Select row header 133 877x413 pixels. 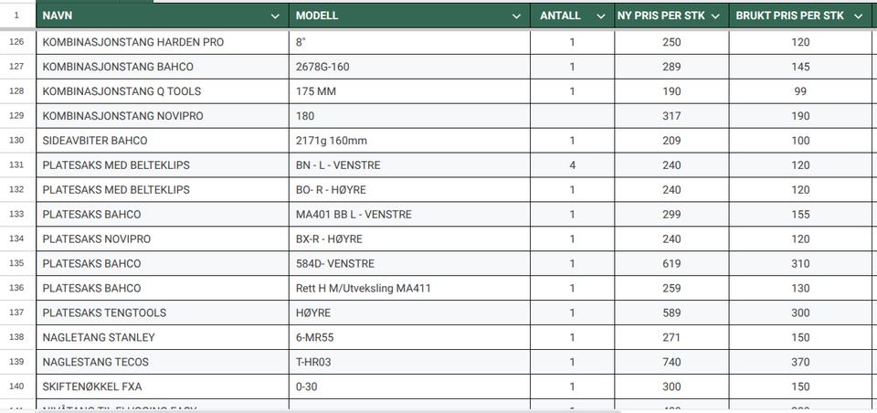(16, 215)
